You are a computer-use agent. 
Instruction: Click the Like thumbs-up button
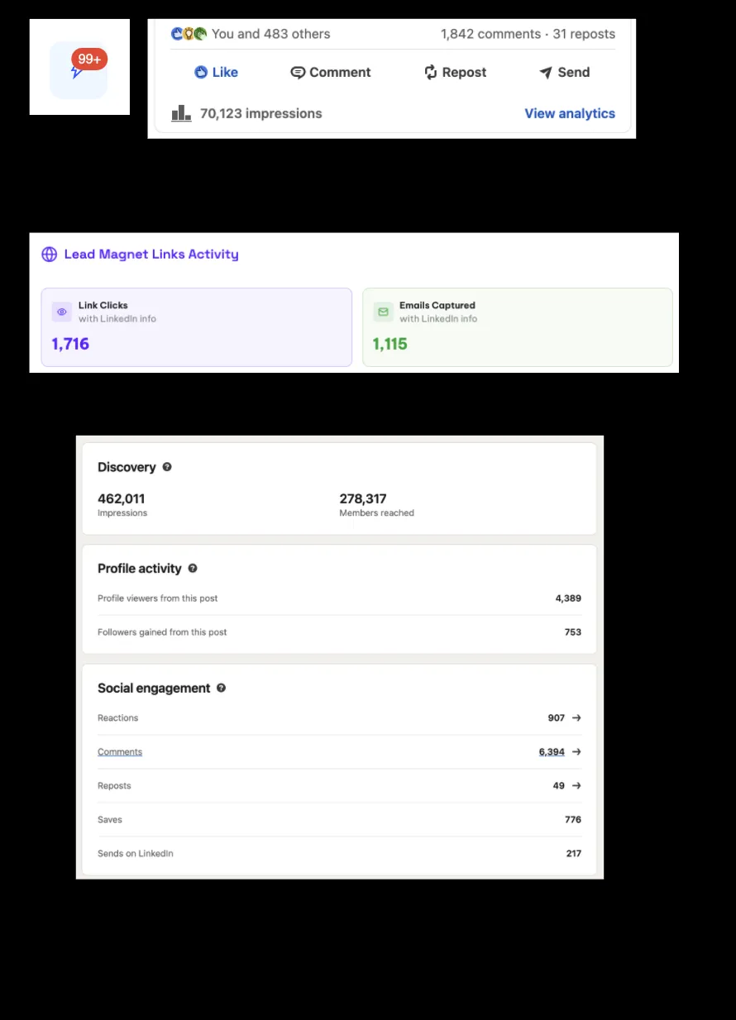pos(216,73)
